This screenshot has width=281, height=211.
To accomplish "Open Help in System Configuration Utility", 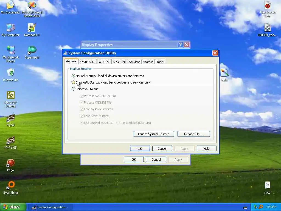I will tap(207, 149).
